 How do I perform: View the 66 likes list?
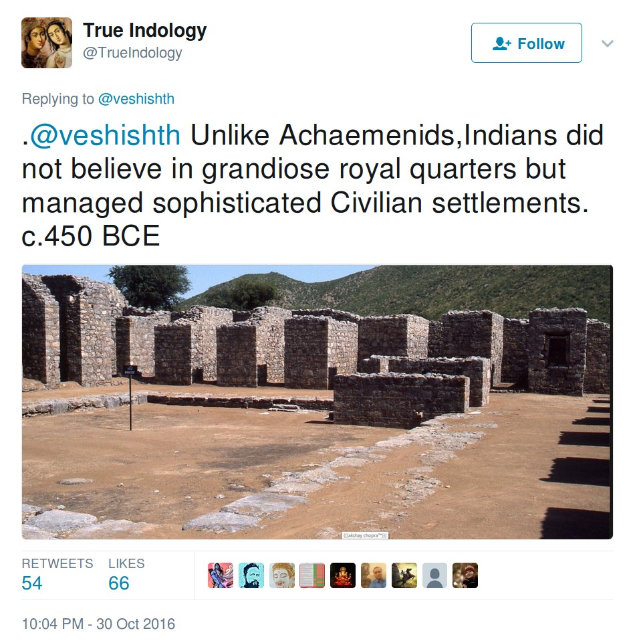point(126,574)
